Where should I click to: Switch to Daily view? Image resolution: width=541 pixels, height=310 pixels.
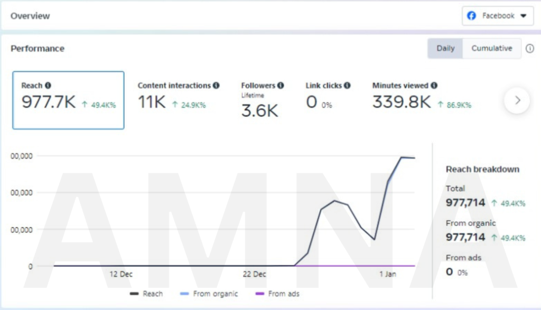point(445,49)
